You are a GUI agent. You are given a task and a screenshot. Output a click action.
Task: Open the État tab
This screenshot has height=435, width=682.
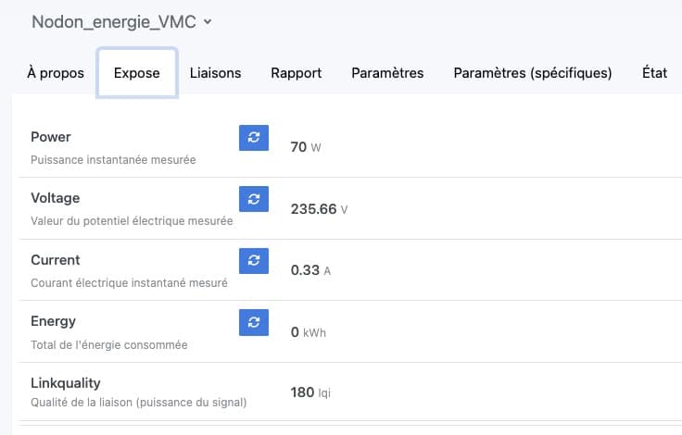654,73
